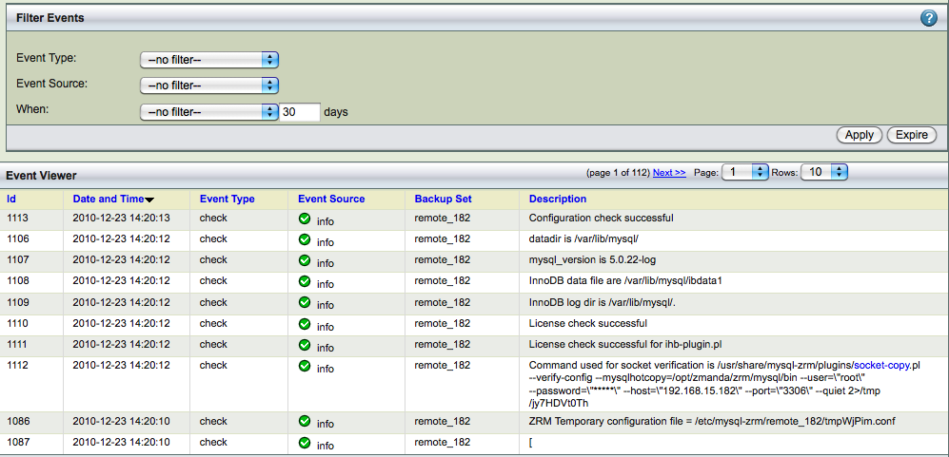This screenshot has width=949, height=457.
Task: Open the Page number dropdown
Action: pos(745,172)
